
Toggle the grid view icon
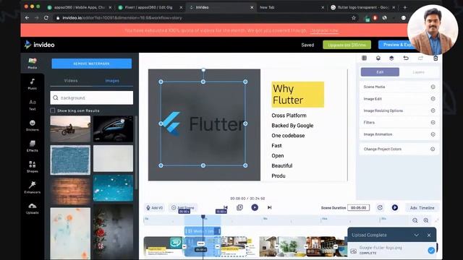pyautogui.click(x=364, y=58)
